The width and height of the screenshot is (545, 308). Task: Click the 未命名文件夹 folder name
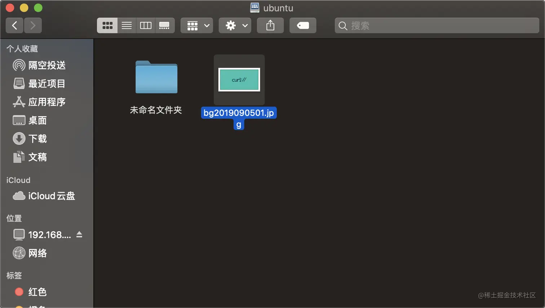156,110
